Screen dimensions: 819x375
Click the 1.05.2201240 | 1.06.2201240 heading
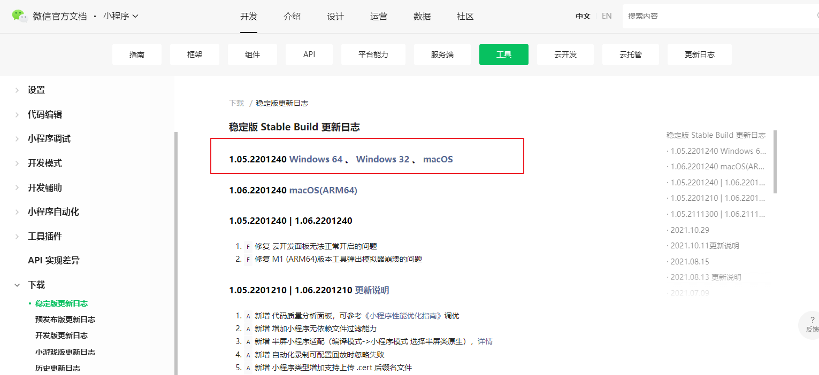[290, 221]
